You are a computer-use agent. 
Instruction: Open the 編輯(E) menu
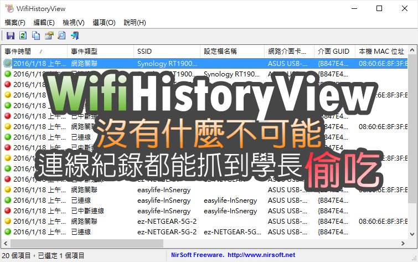pos(44,22)
